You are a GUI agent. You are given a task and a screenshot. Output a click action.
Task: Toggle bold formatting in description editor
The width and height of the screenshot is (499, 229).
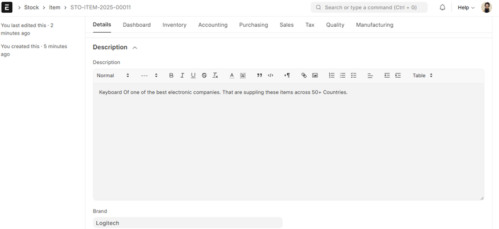171,76
